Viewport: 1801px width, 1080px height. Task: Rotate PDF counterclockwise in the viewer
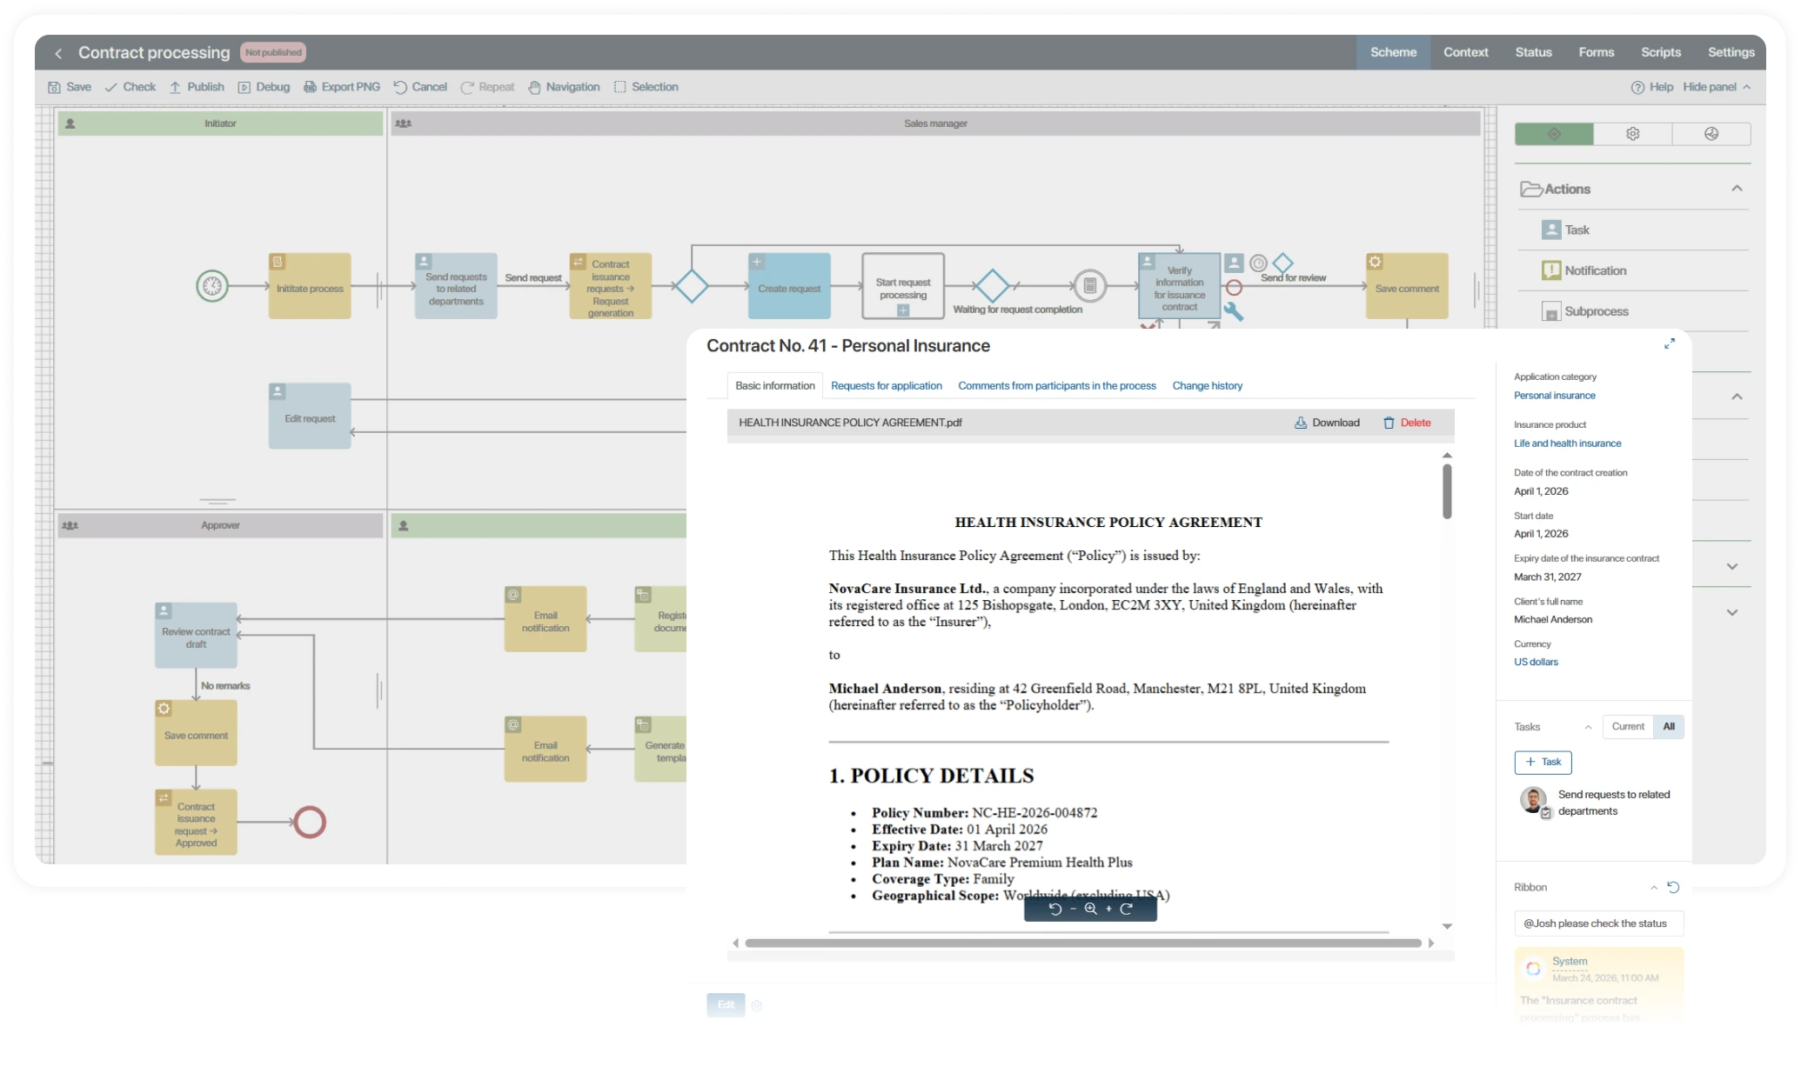click(x=1054, y=909)
